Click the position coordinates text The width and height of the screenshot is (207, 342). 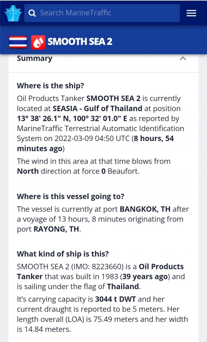[x=72, y=118]
